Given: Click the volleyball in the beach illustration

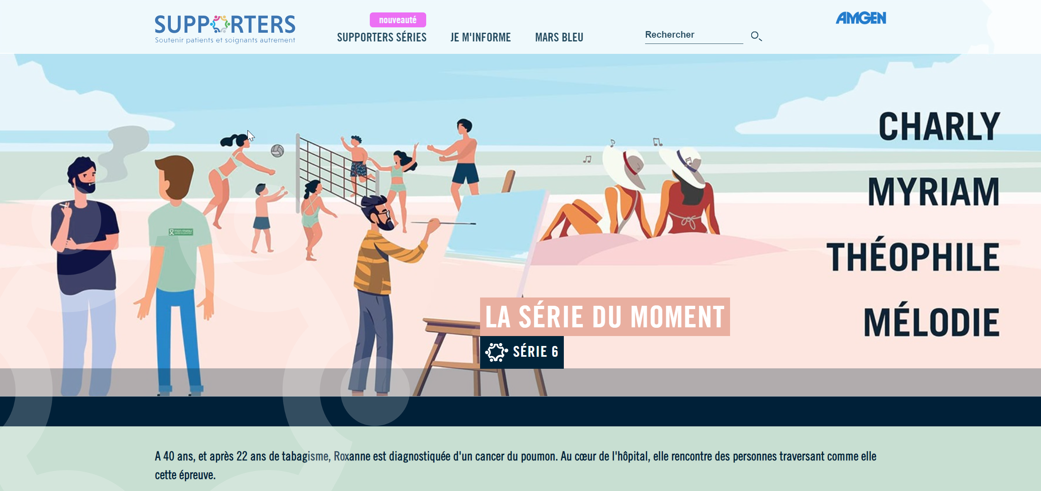Looking at the screenshot, I should (277, 150).
